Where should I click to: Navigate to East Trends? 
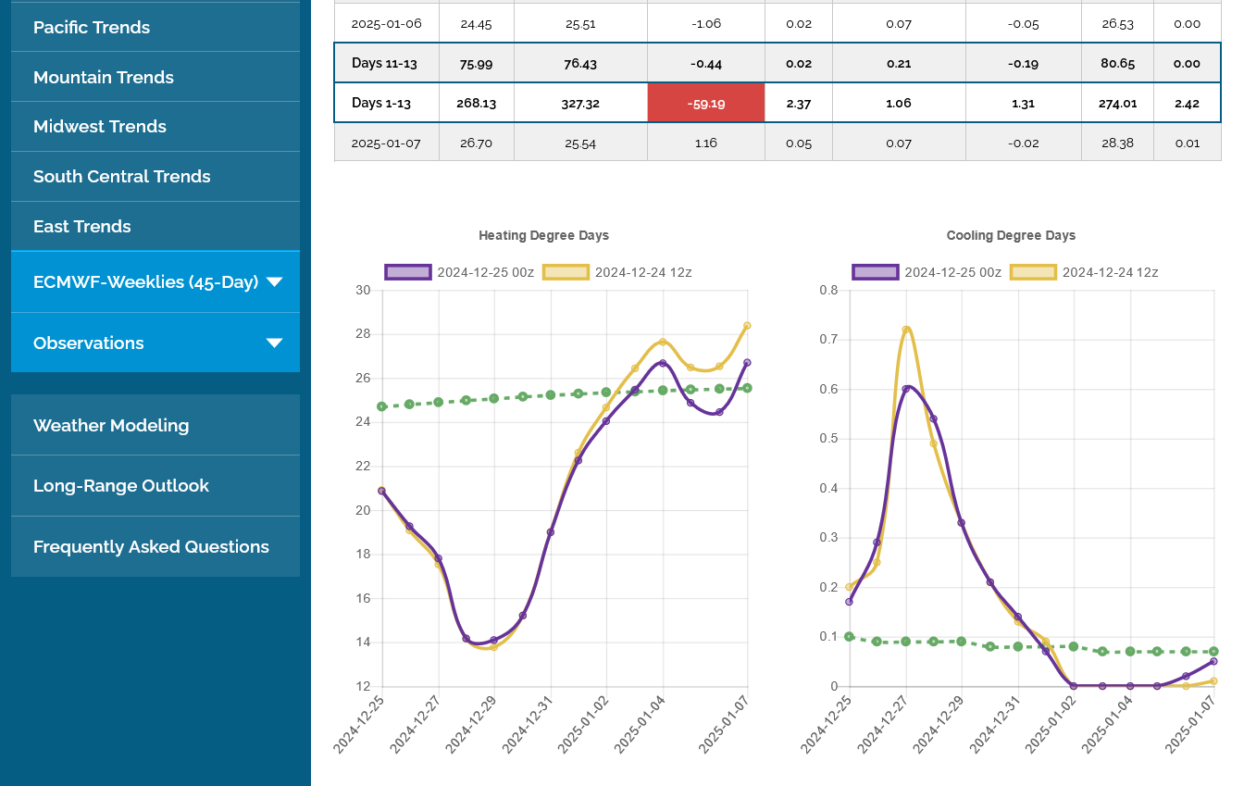click(82, 227)
